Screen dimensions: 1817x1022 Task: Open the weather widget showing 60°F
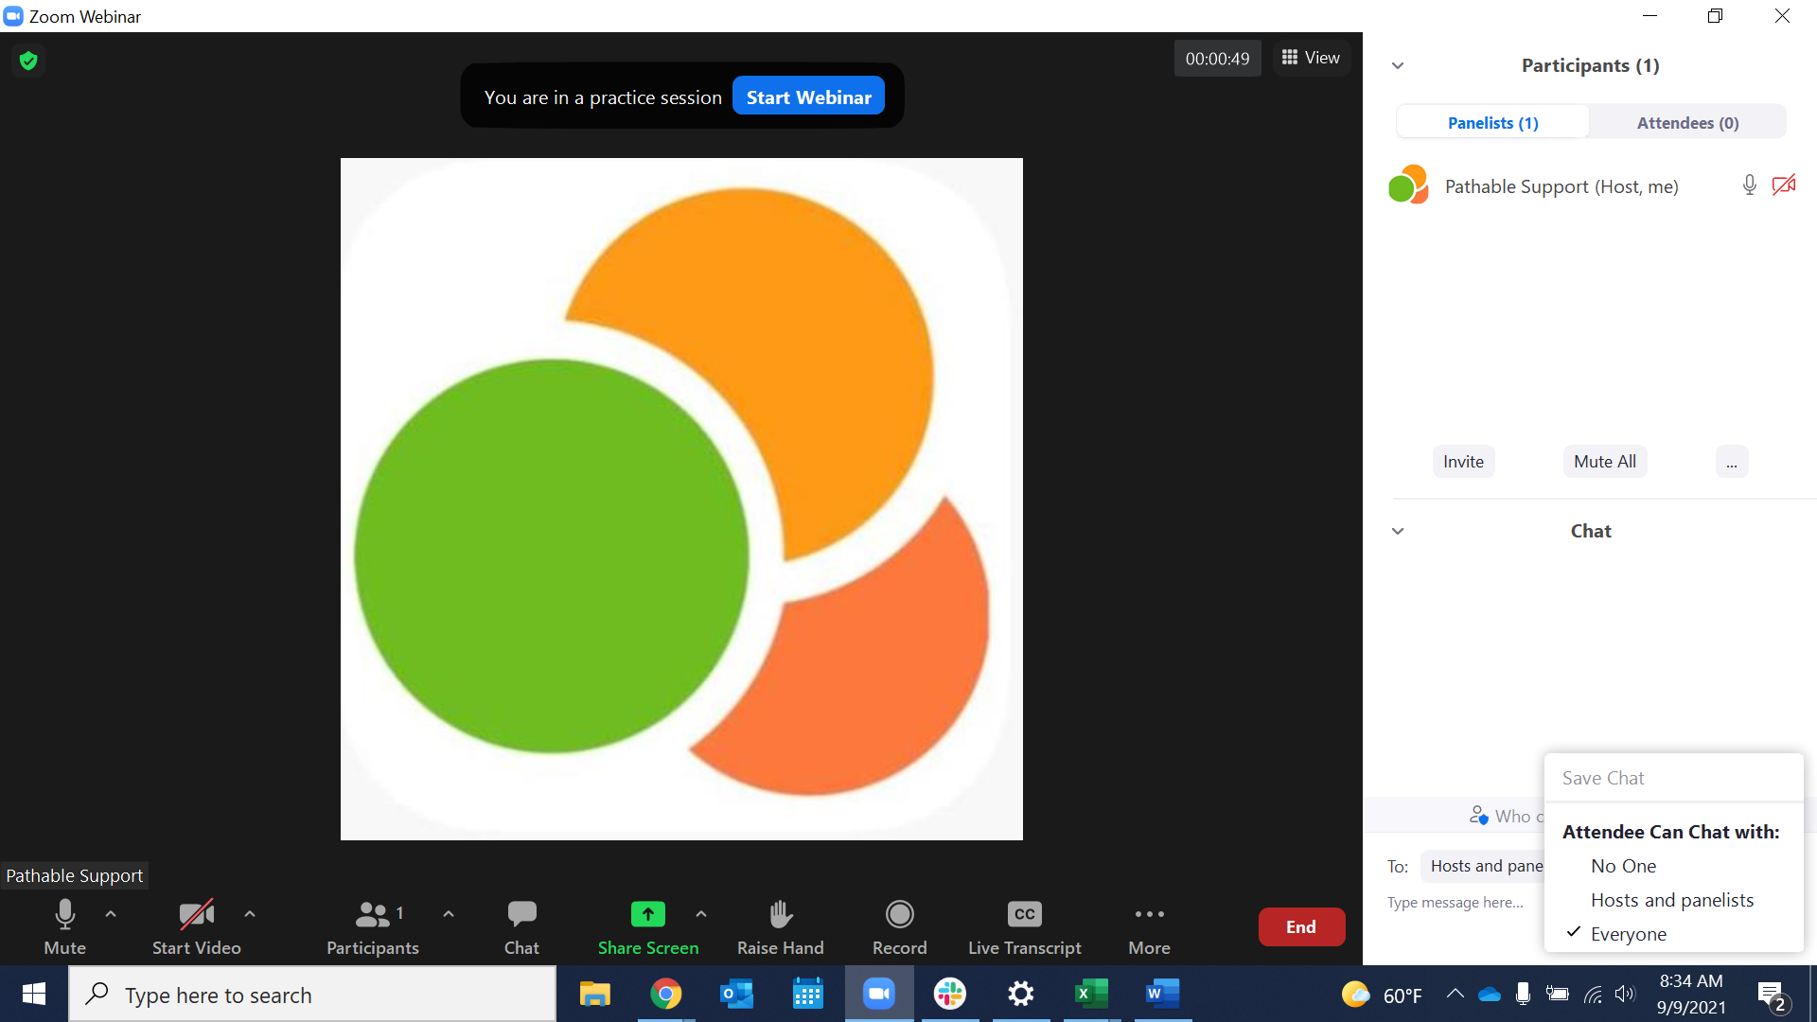[1382, 995]
